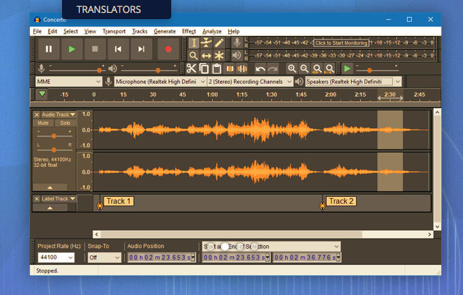
Task: Select the Multi-tool asterisk icon
Action: [219, 55]
